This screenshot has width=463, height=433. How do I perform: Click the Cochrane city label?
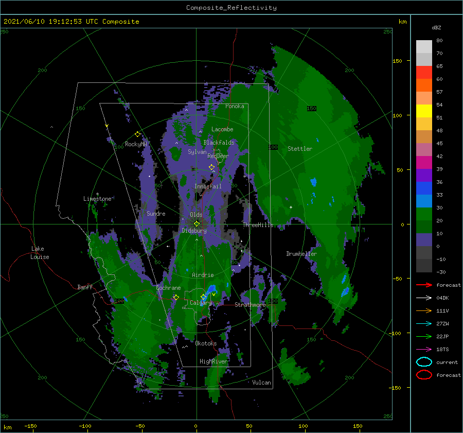[168, 288]
